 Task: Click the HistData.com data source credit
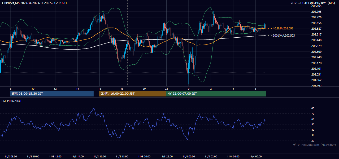coord(315,145)
